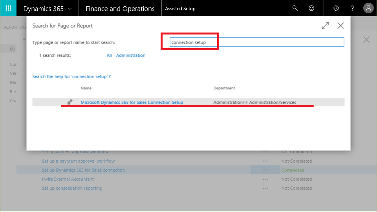Open the ACTION tab in background window
The width and height of the screenshot is (377, 212).
tap(10, 27)
